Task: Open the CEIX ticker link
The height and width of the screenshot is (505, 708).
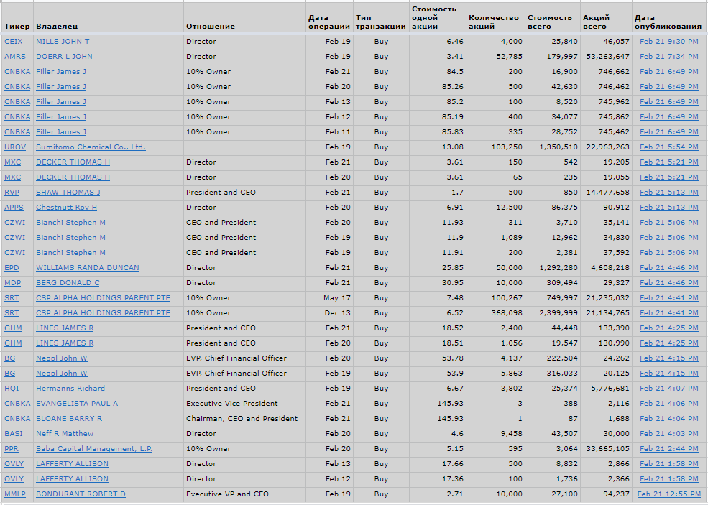Action: click(x=13, y=42)
